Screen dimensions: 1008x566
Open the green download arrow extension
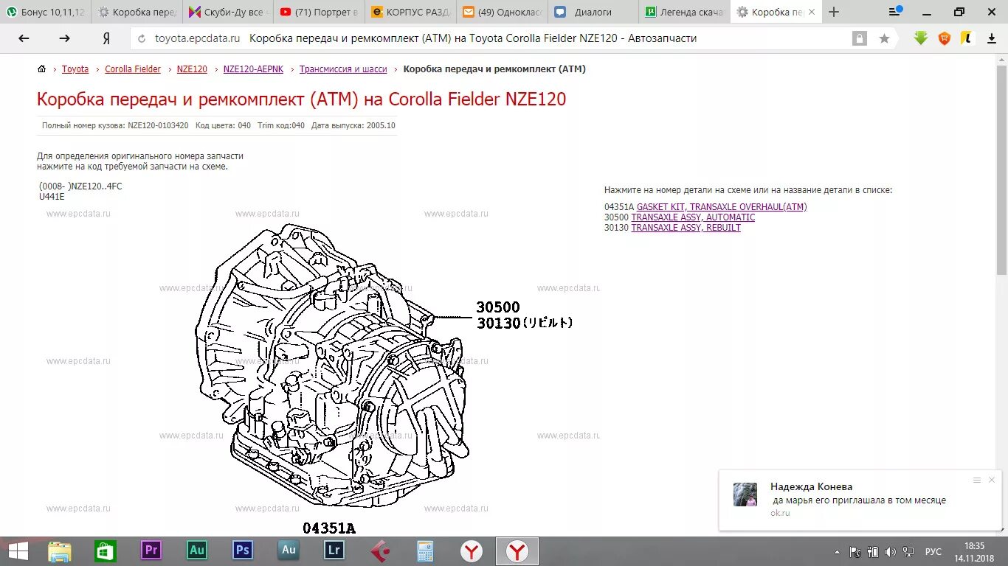tap(921, 38)
